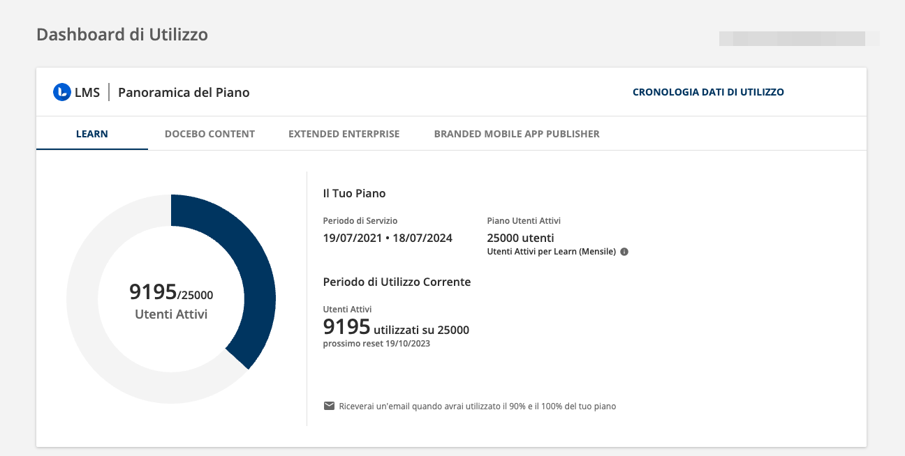Click the LMS text beside the logo

pyautogui.click(x=87, y=92)
